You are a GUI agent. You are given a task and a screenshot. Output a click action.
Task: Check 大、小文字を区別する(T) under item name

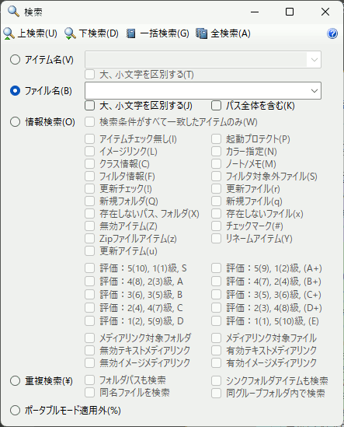click(90, 75)
